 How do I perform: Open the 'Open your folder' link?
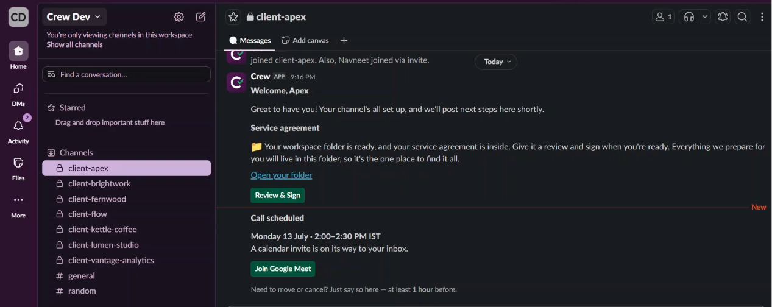click(282, 175)
